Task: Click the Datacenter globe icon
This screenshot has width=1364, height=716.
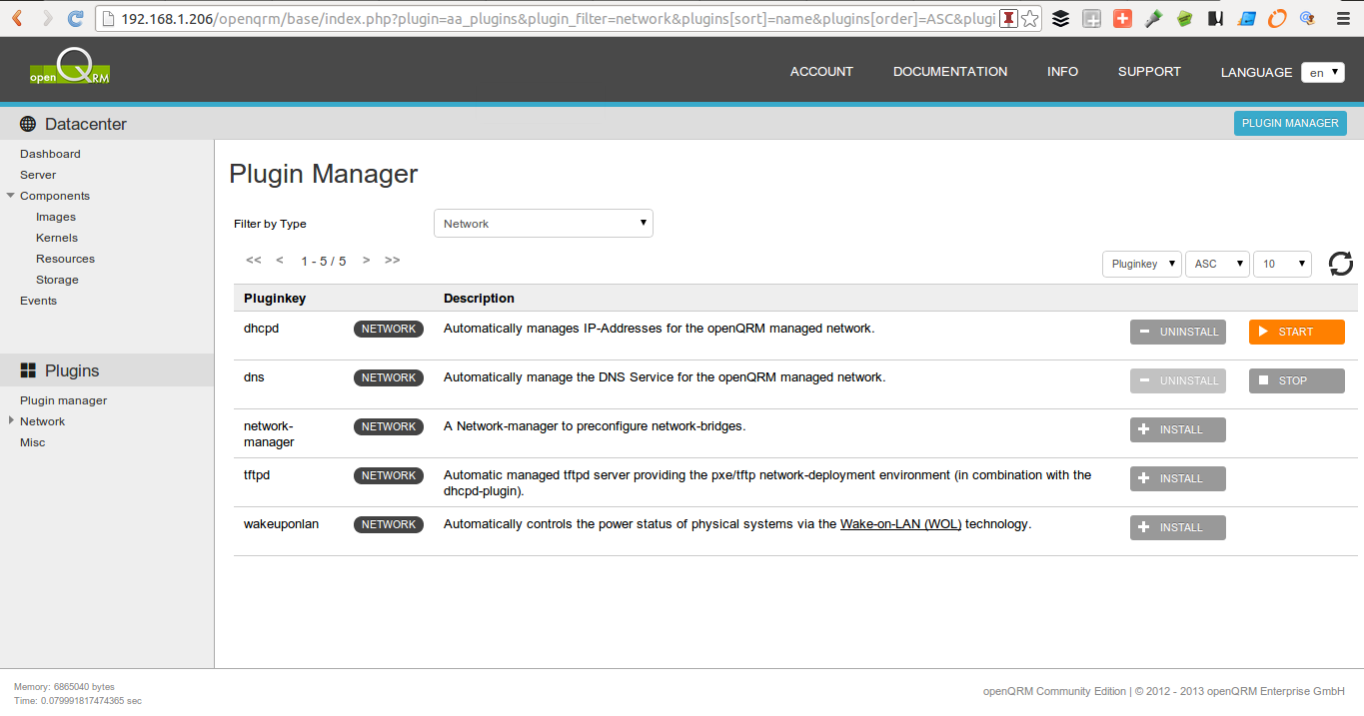Action: [28, 124]
